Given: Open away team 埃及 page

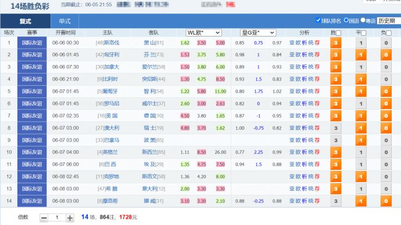Looking at the screenshot, I should tap(149, 165).
